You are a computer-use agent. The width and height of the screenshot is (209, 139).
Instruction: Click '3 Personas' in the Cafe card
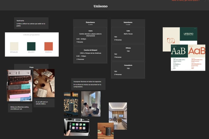point(118,40)
